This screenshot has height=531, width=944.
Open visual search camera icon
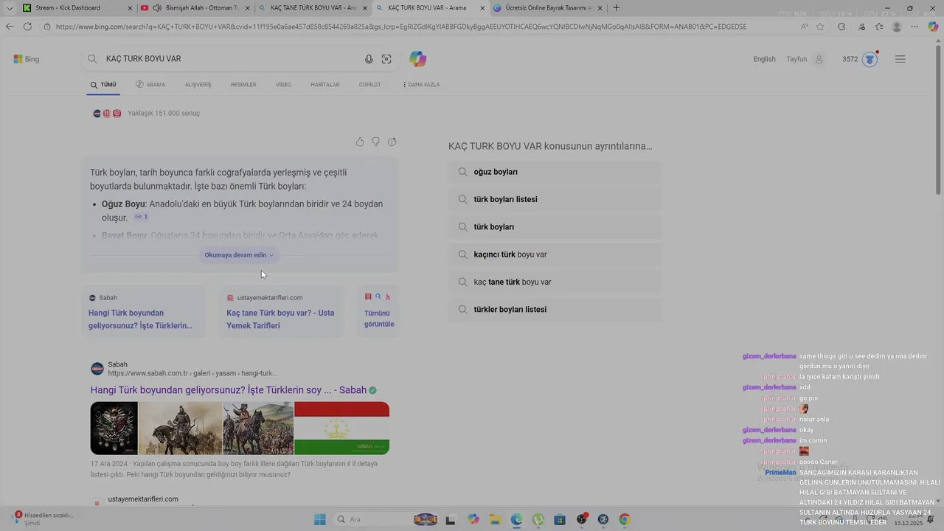[x=386, y=59]
